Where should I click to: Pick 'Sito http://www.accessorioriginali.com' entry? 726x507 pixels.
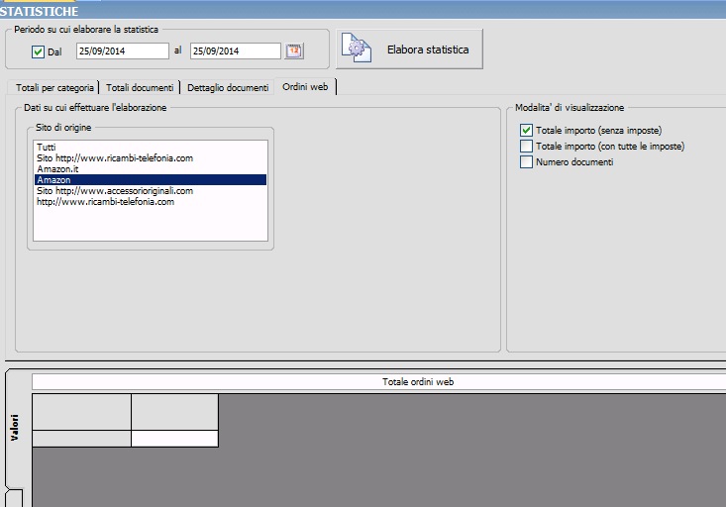click(x=151, y=191)
